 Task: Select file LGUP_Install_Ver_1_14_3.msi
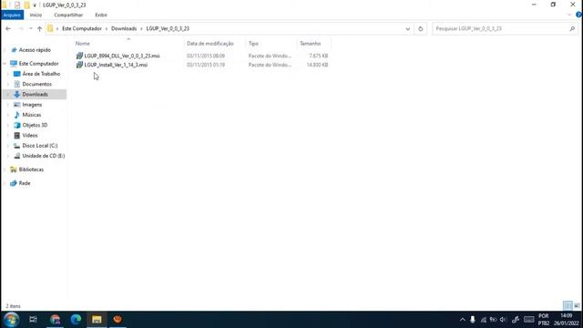click(x=116, y=65)
